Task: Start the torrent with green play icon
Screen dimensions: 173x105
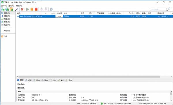Action: 27,9
